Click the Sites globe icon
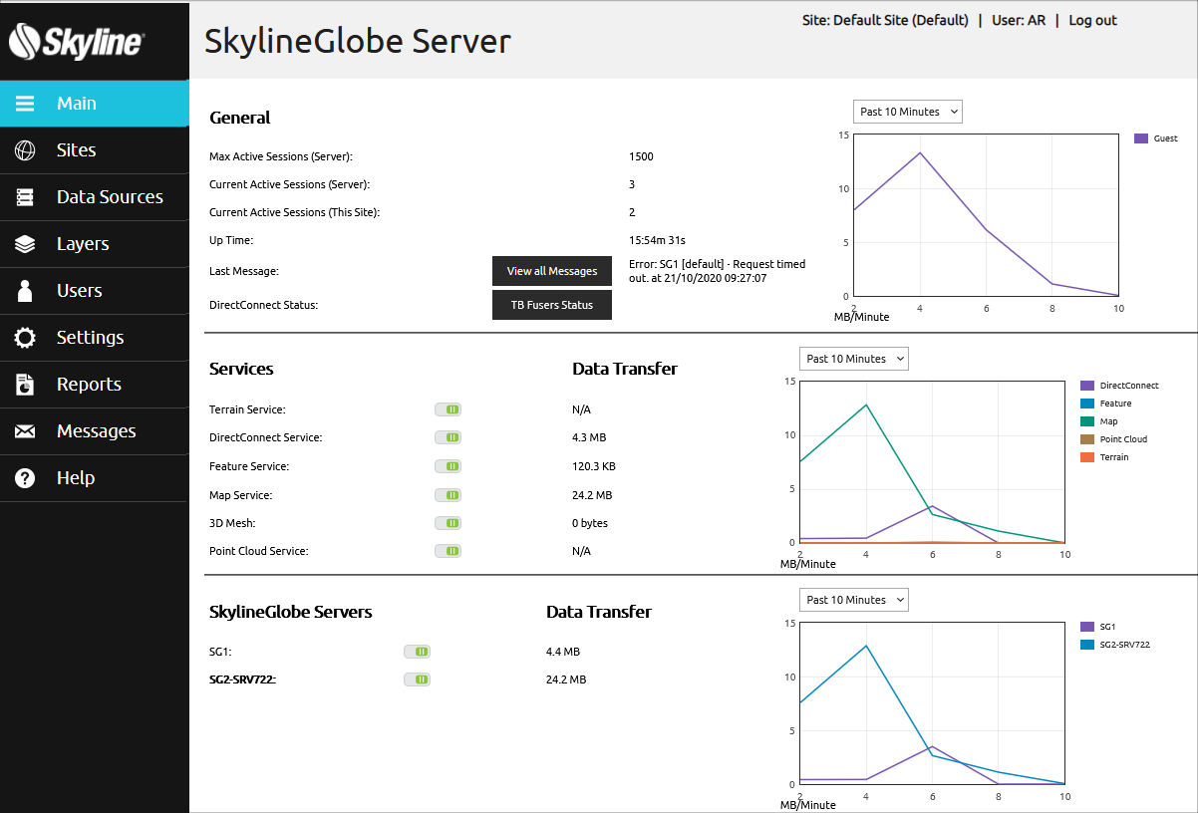 click(25, 150)
